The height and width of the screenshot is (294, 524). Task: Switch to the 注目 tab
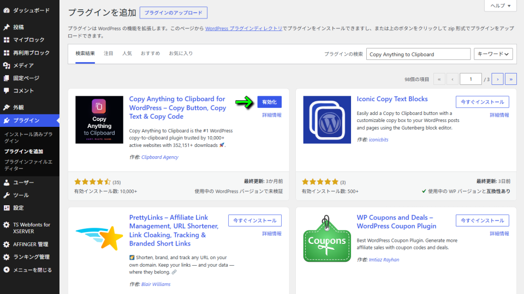tap(108, 54)
